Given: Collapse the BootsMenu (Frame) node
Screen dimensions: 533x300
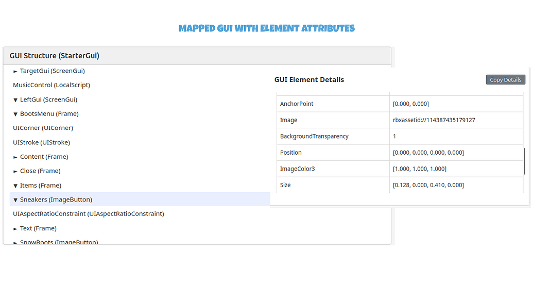Looking at the screenshot, I should click(x=15, y=113).
